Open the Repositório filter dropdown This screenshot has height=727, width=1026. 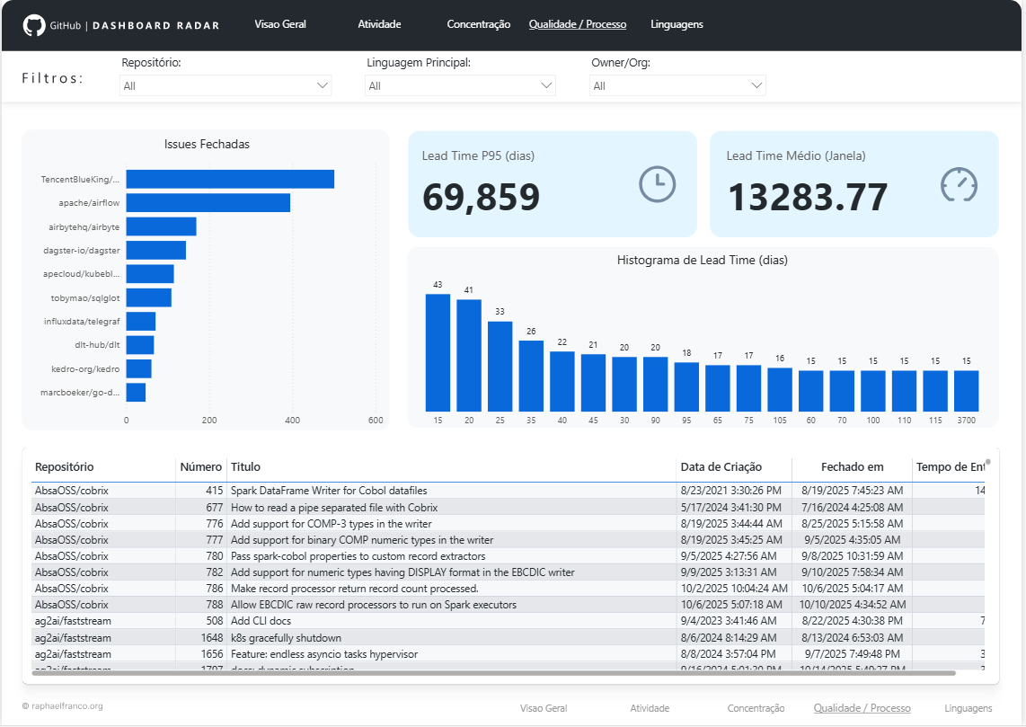pyautogui.click(x=323, y=85)
